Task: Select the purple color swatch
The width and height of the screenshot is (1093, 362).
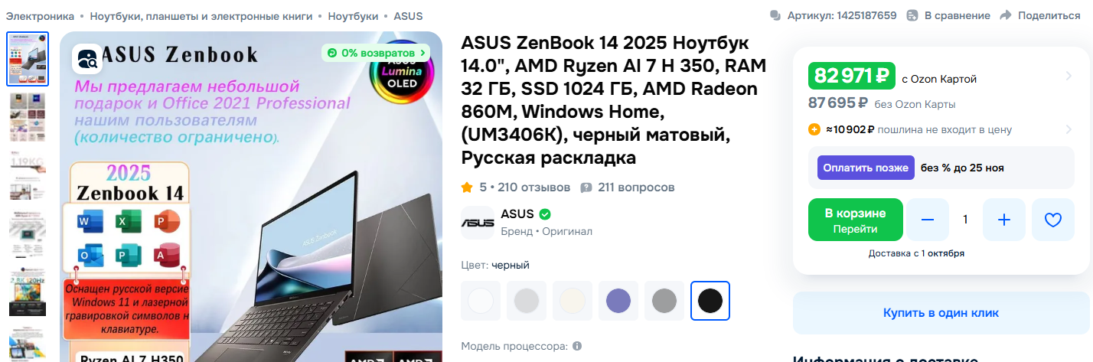Action: 618,301
